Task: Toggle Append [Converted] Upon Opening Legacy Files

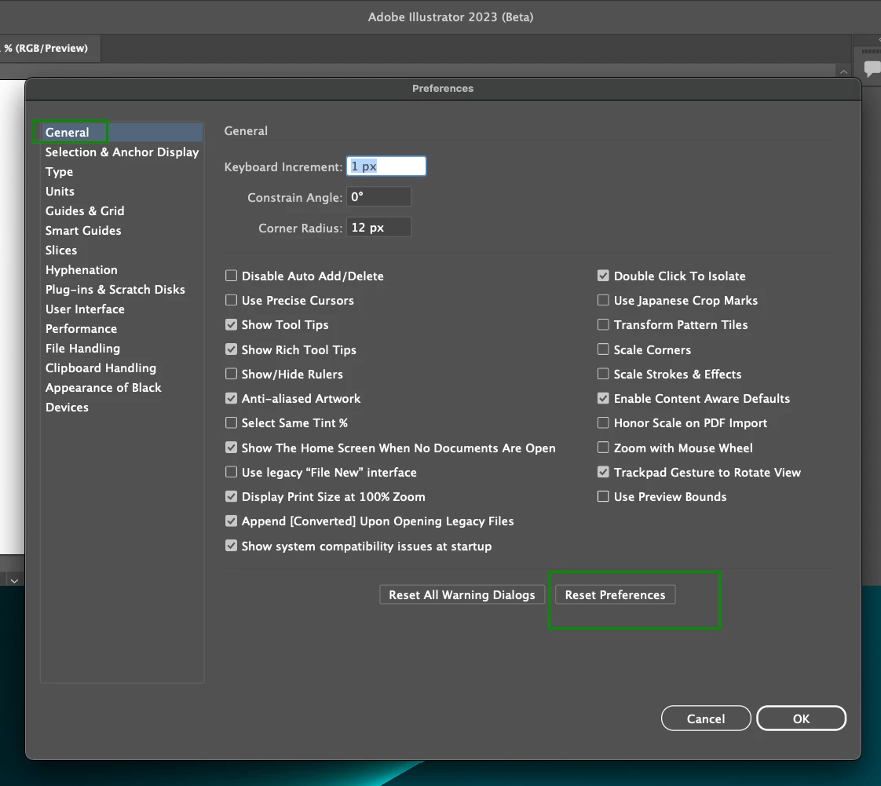Action: pos(231,521)
